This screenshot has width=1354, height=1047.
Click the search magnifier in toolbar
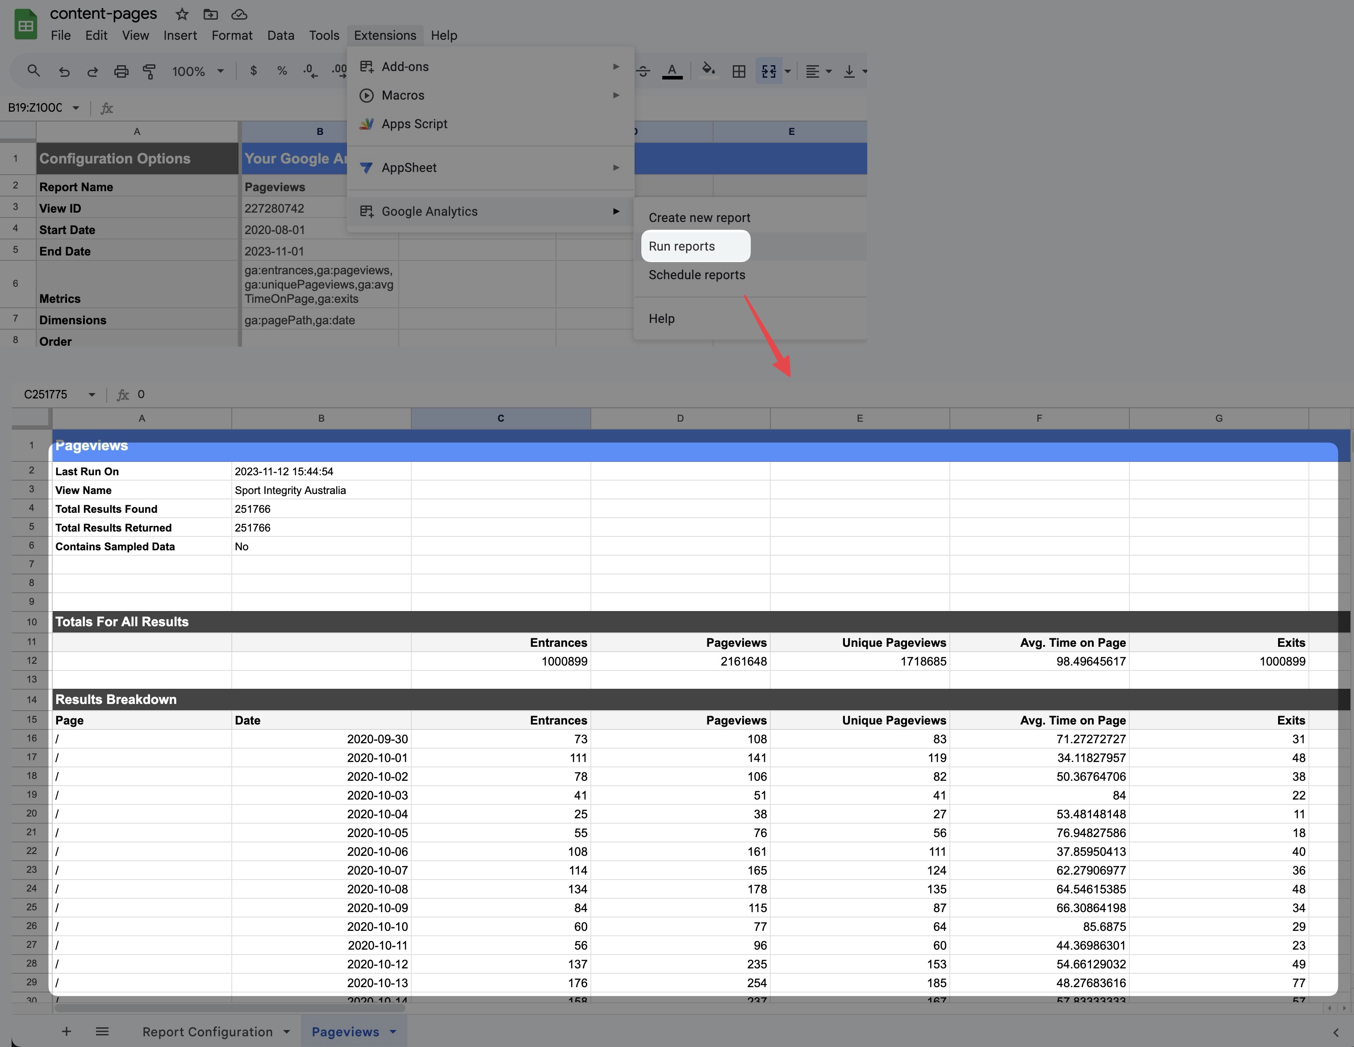pyautogui.click(x=33, y=71)
